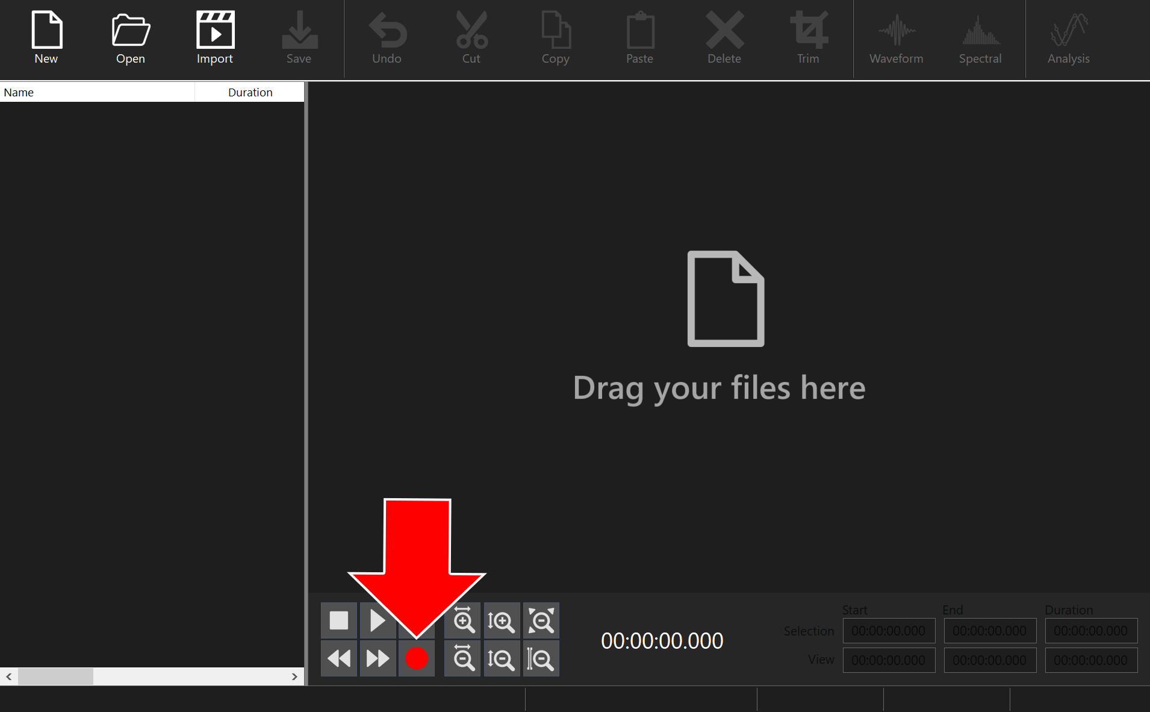
Task: Open an existing file with Open
Action: [x=131, y=38]
